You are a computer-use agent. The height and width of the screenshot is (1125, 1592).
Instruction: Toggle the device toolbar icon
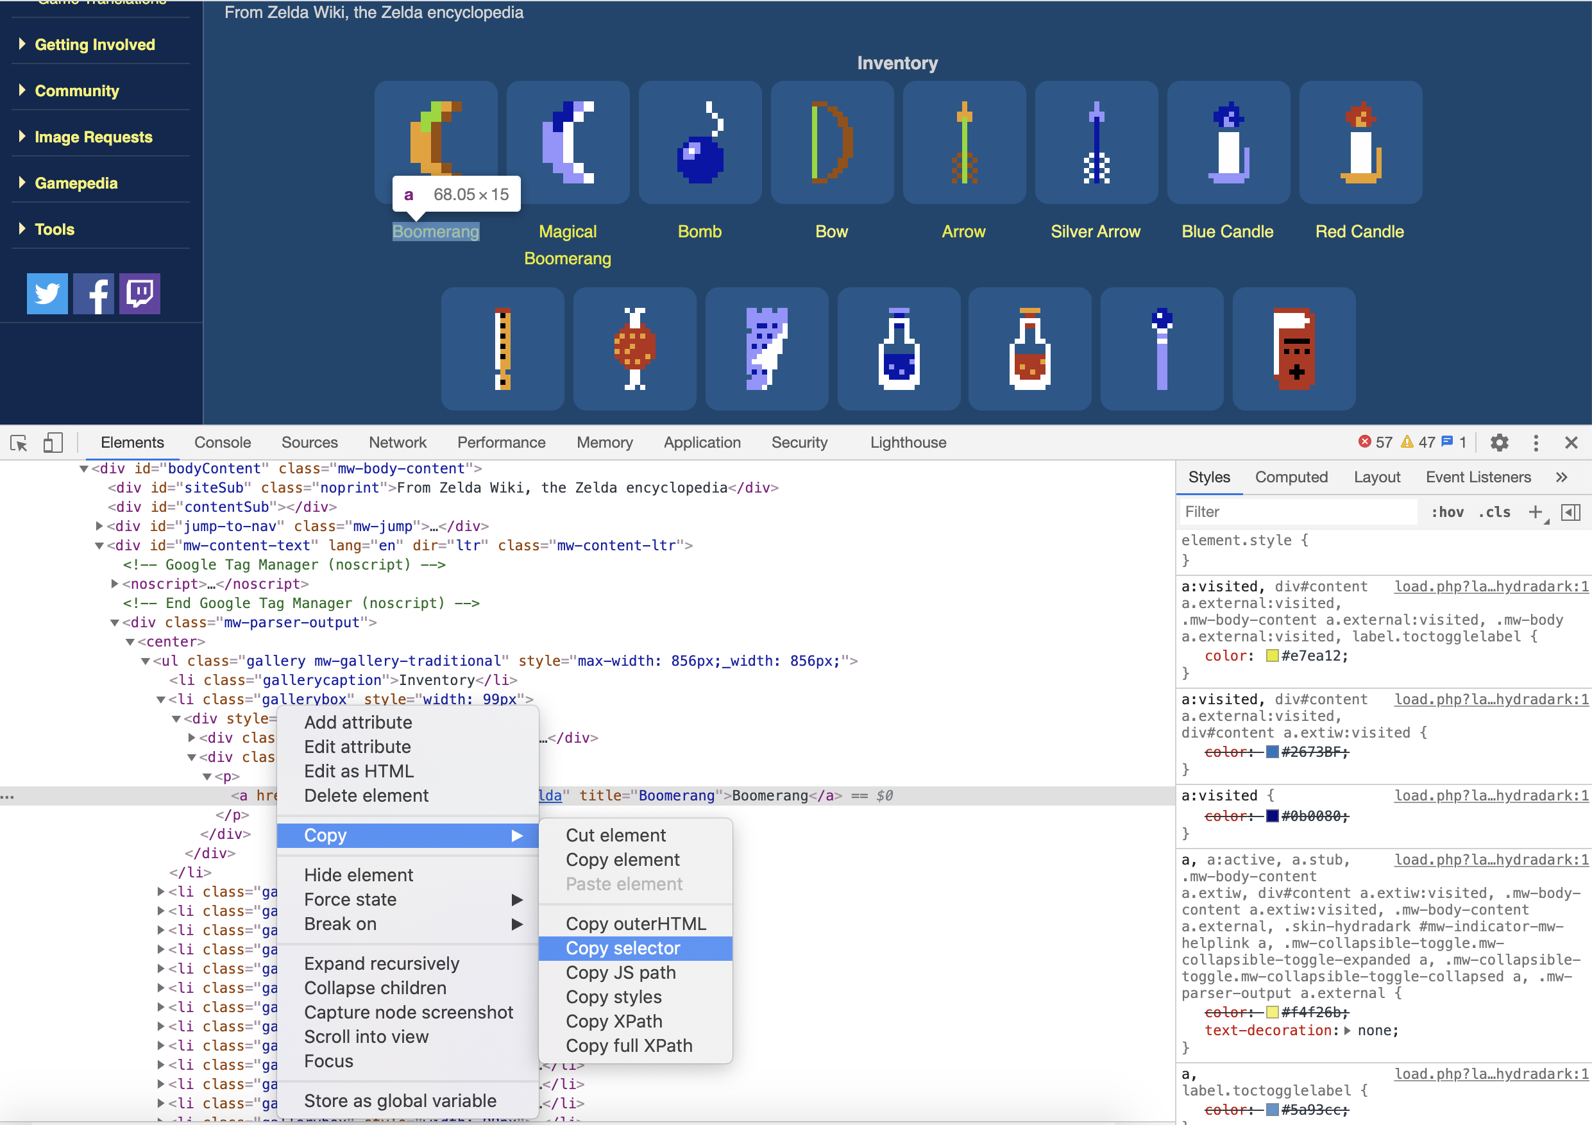[53, 443]
